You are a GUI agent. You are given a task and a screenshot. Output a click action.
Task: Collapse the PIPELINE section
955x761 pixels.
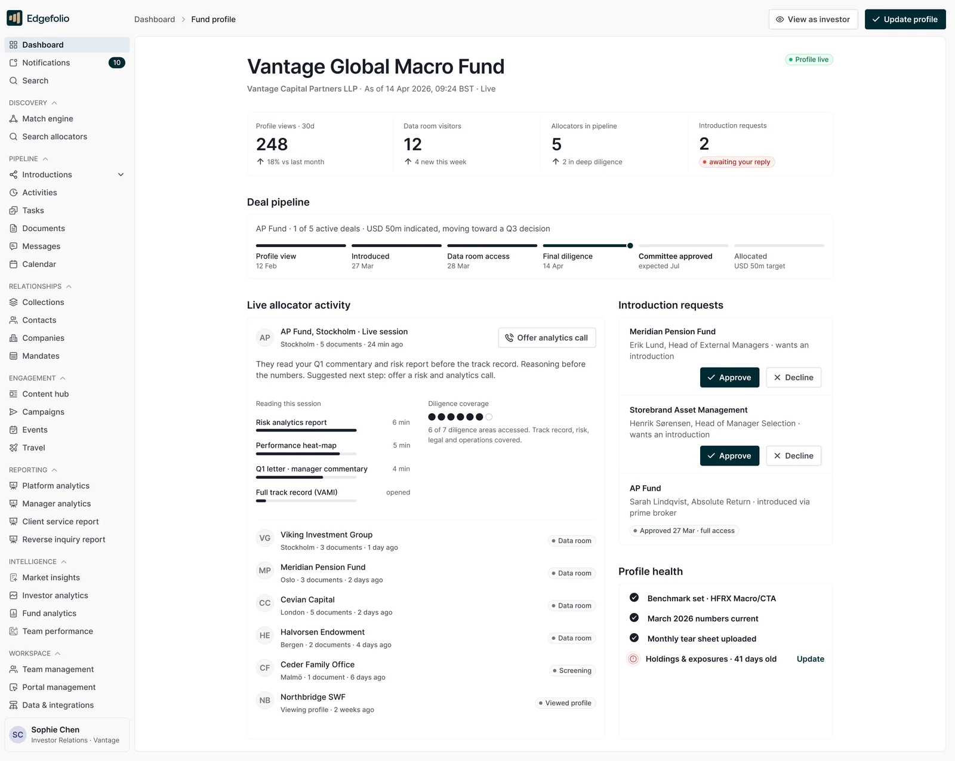(x=45, y=159)
